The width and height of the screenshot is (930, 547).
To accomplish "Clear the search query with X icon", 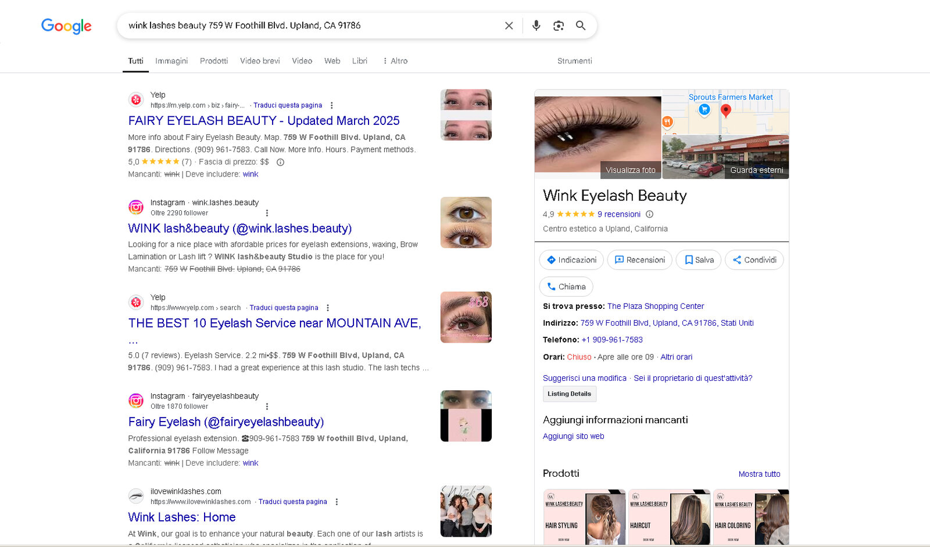I will point(509,26).
